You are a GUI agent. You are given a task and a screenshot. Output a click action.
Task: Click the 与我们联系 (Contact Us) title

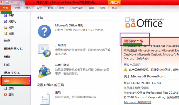(62, 65)
